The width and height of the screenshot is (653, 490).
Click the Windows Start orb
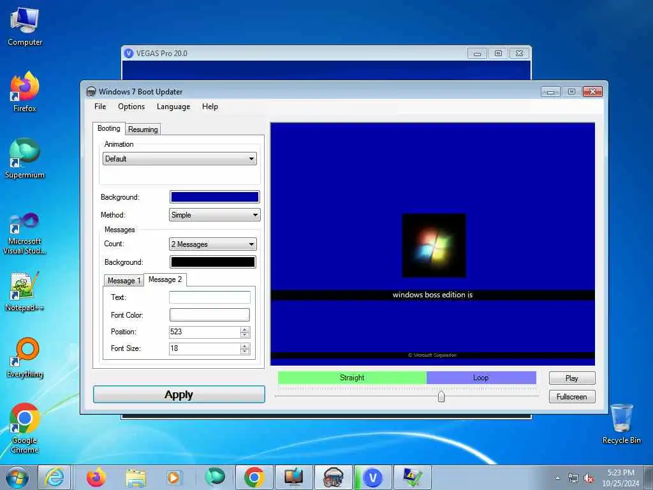pyautogui.click(x=17, y=477)
